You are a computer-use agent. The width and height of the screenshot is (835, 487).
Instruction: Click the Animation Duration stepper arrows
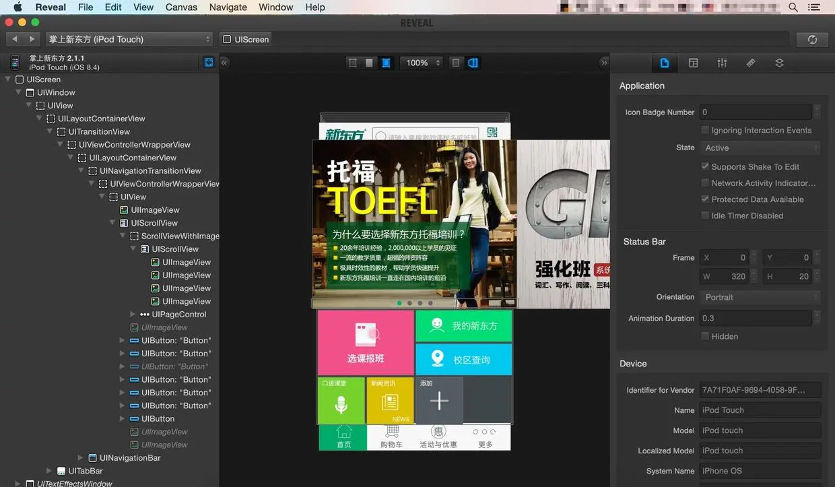click(x=817, y=318)
